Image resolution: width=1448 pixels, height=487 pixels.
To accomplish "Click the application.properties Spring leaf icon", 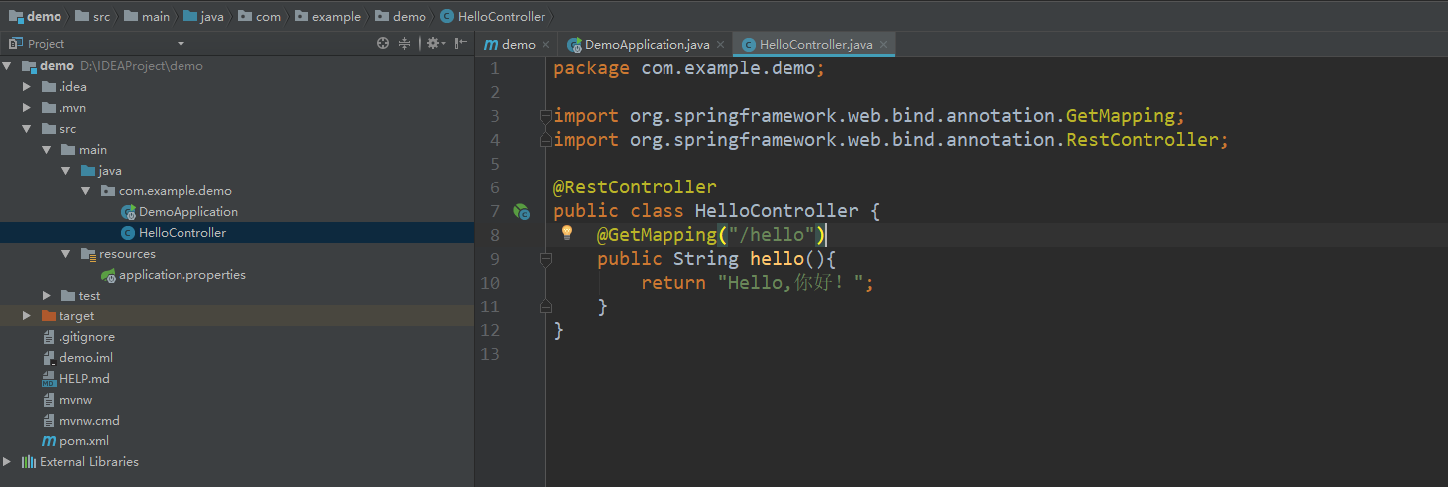I will coord(108,275).
